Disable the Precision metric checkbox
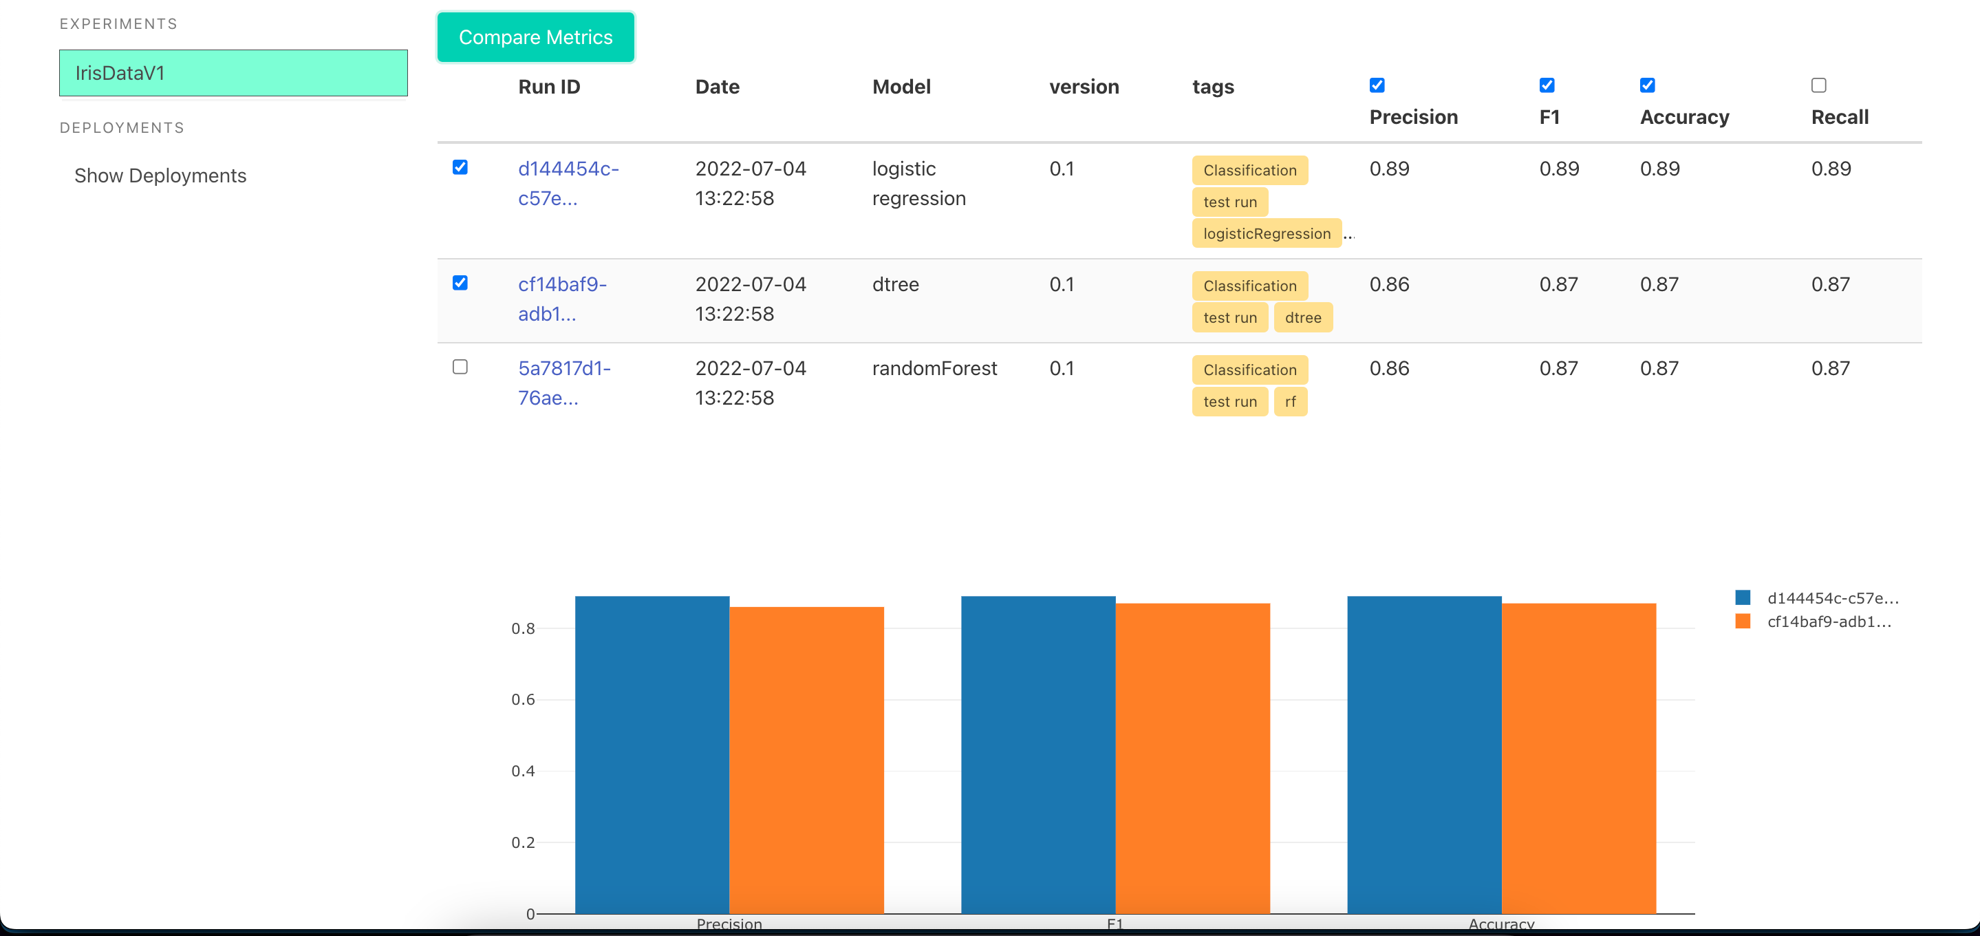Screen dimensions: 1980x936 (x=1377, y=85)
